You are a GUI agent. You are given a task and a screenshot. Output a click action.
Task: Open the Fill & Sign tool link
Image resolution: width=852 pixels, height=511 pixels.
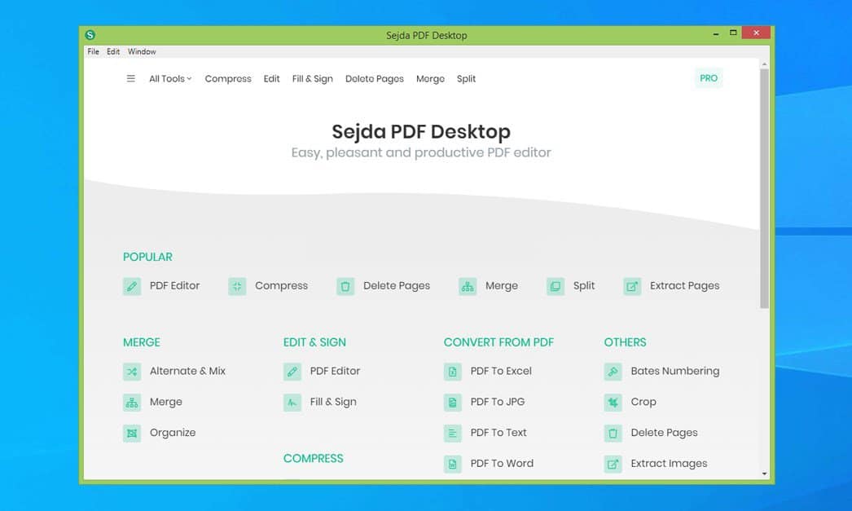pyautogui.click(x=333, y=403)
